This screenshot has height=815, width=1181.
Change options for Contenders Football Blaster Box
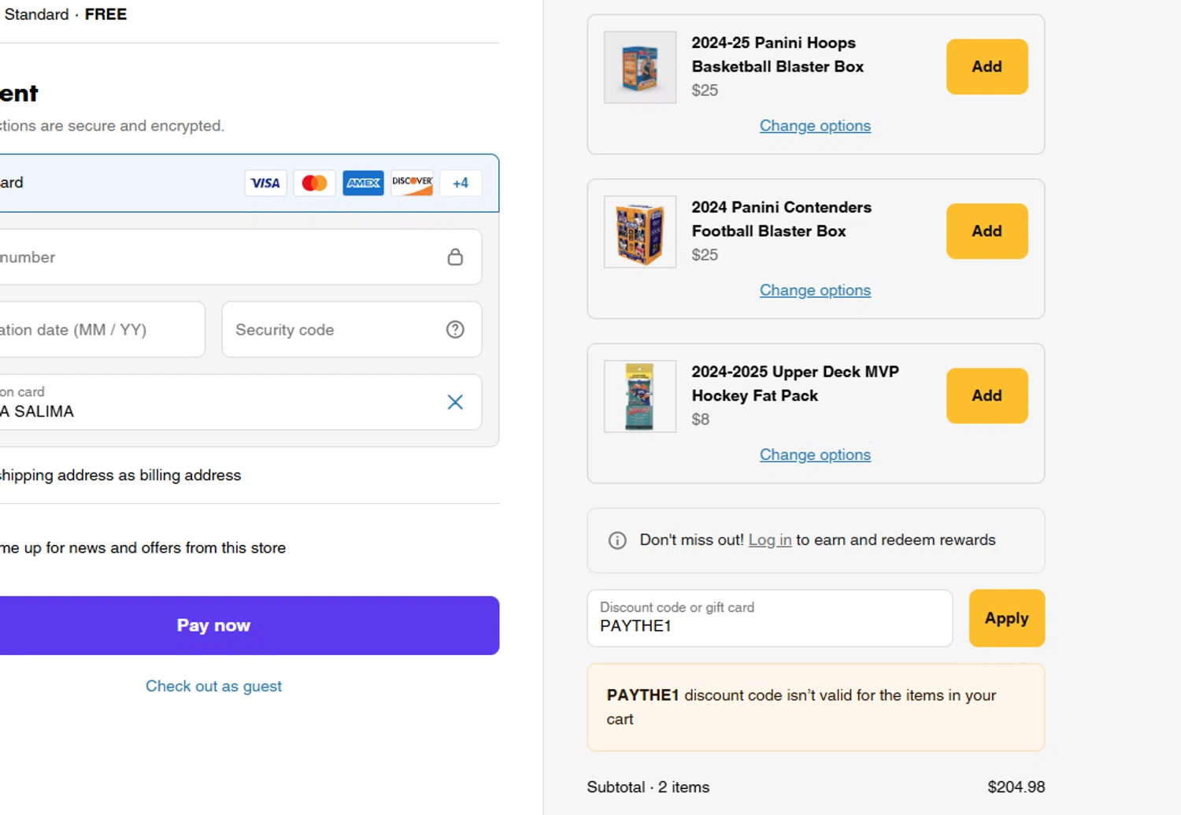pos(815,291)
